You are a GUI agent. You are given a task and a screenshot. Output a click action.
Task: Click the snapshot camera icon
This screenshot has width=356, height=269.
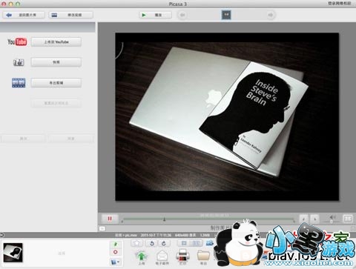click(19, 62)
